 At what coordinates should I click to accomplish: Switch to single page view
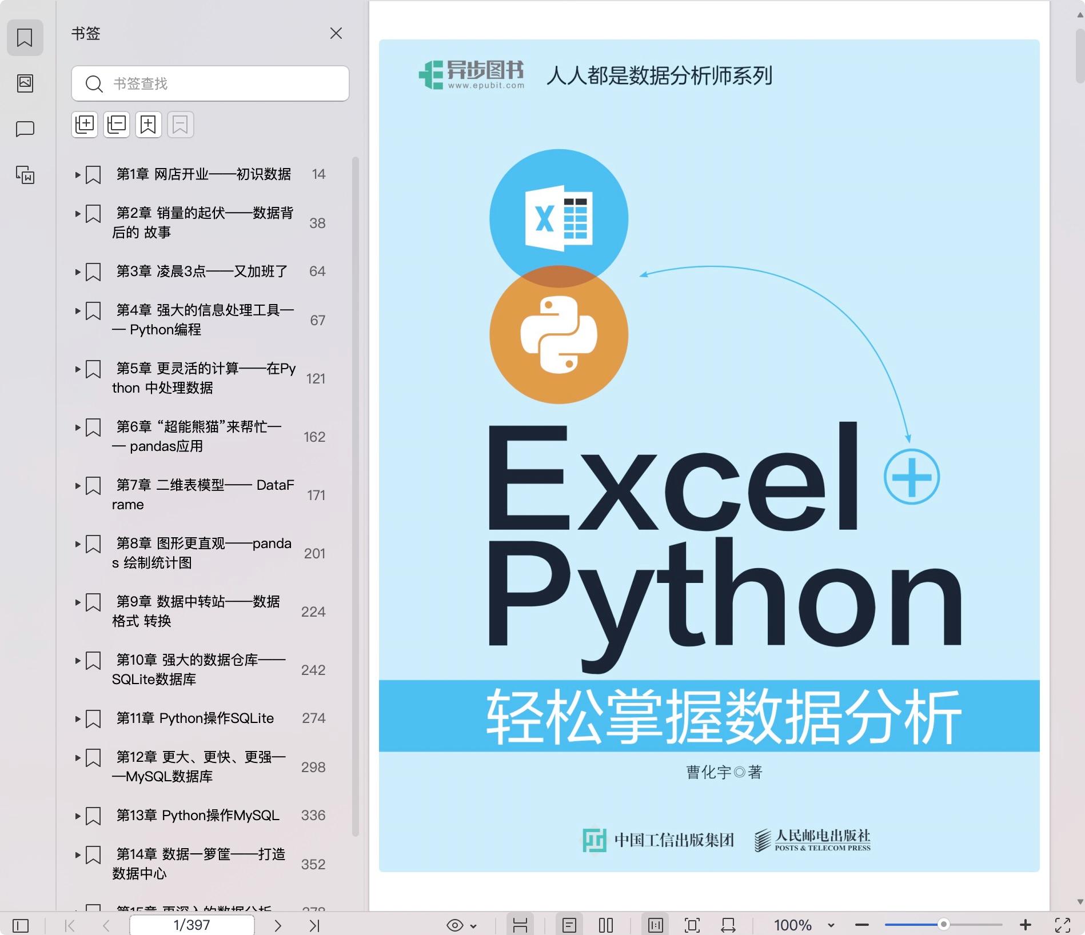coord(569,925)
